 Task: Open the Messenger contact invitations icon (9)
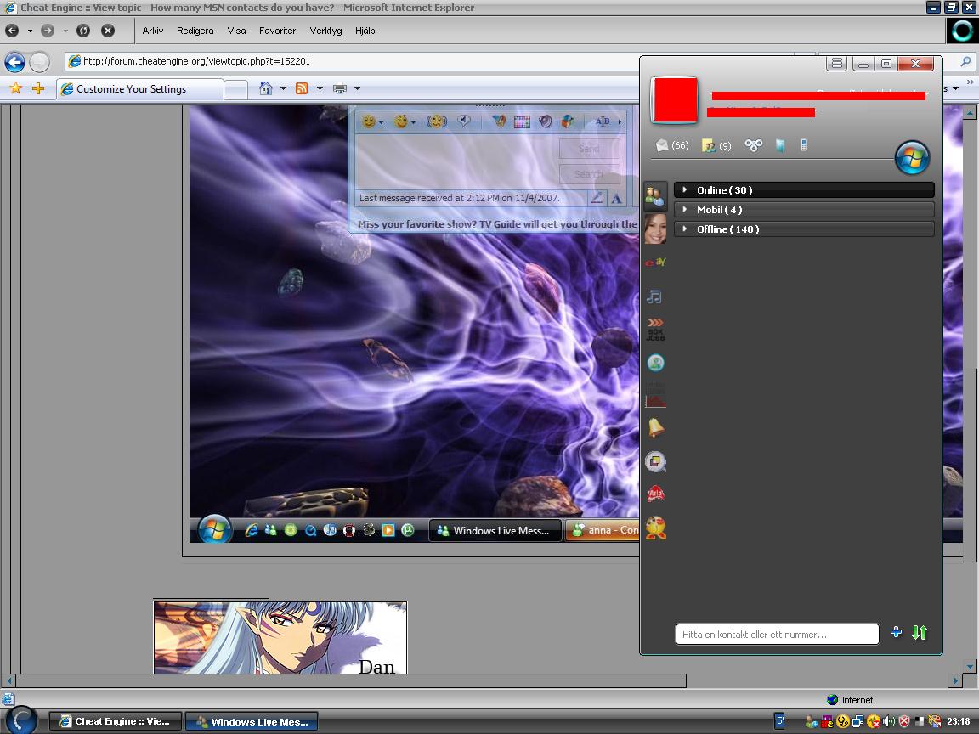tap(716, 146)
